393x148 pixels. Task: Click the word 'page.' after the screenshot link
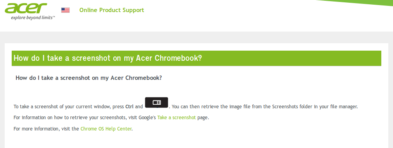[203, 118]
